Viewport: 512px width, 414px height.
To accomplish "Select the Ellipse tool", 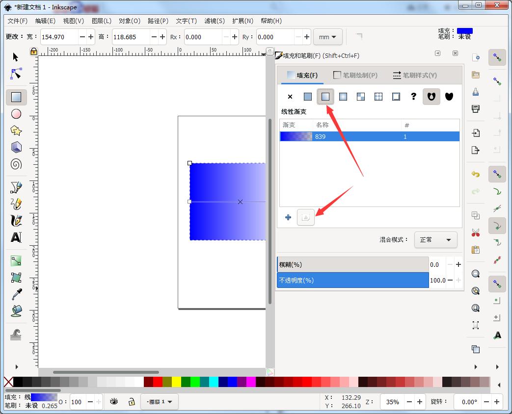I will click(x=16, y=114).
